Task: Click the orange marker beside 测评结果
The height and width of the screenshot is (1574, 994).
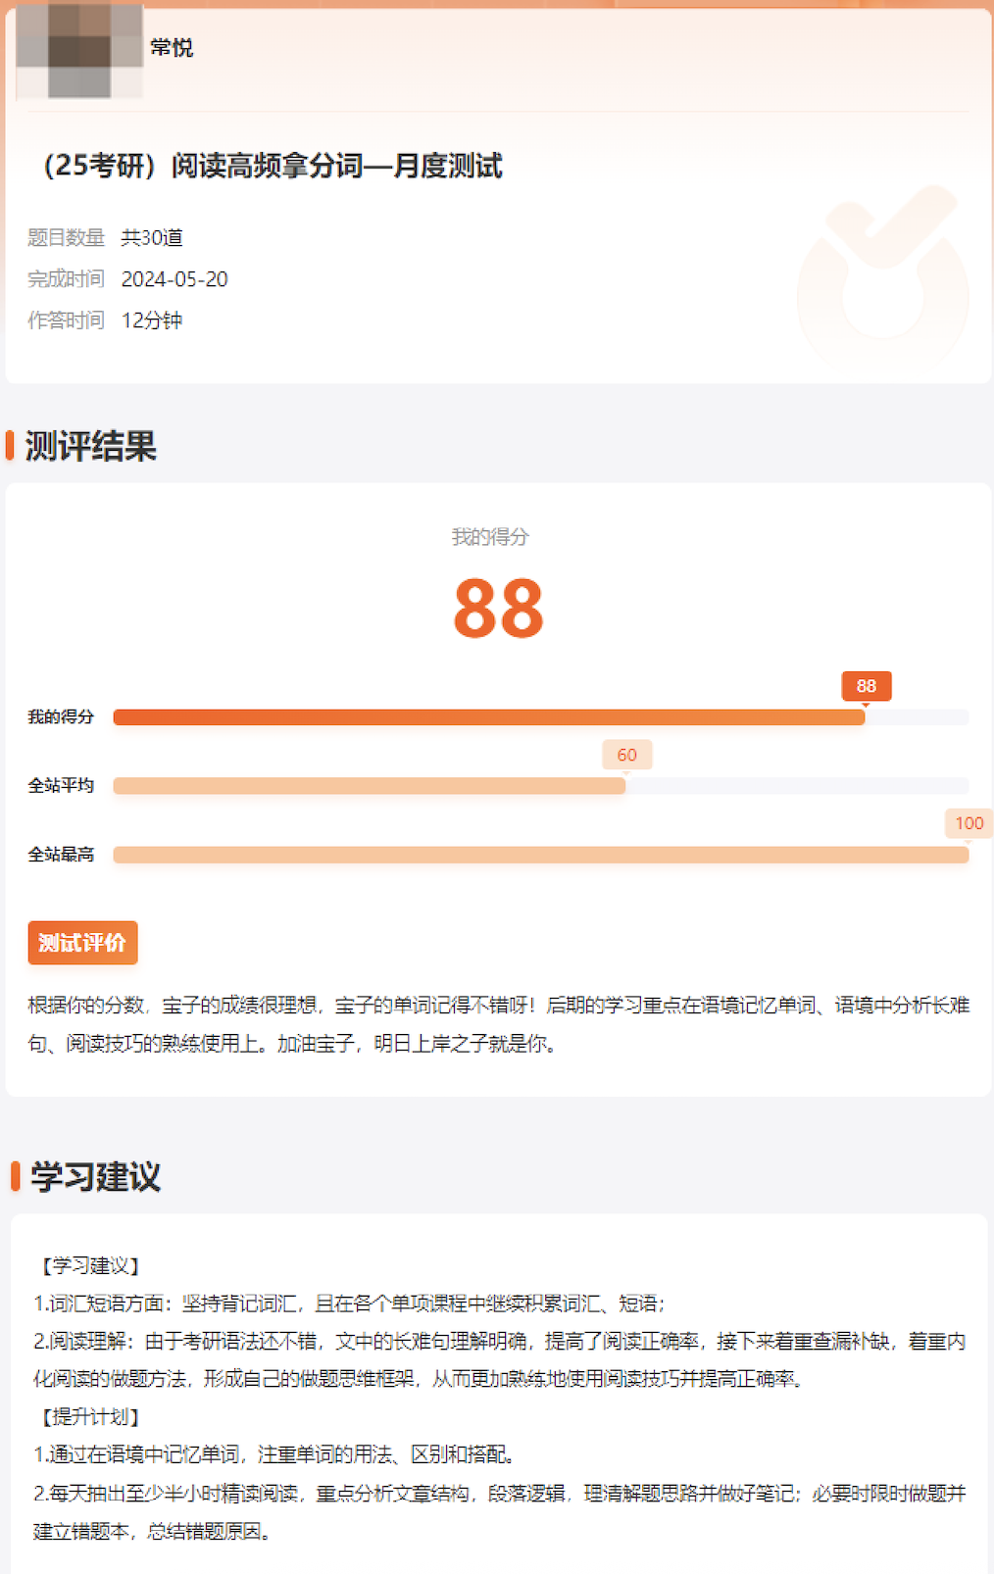Action: coord(10,445)
